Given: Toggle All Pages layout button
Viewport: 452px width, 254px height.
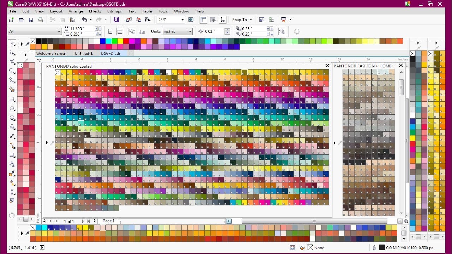Looking at the screenshot, I should 132,31.
